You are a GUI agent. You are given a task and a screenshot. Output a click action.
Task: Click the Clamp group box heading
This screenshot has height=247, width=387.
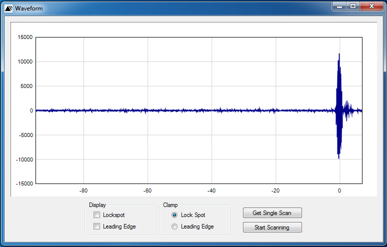click(170, 205)
